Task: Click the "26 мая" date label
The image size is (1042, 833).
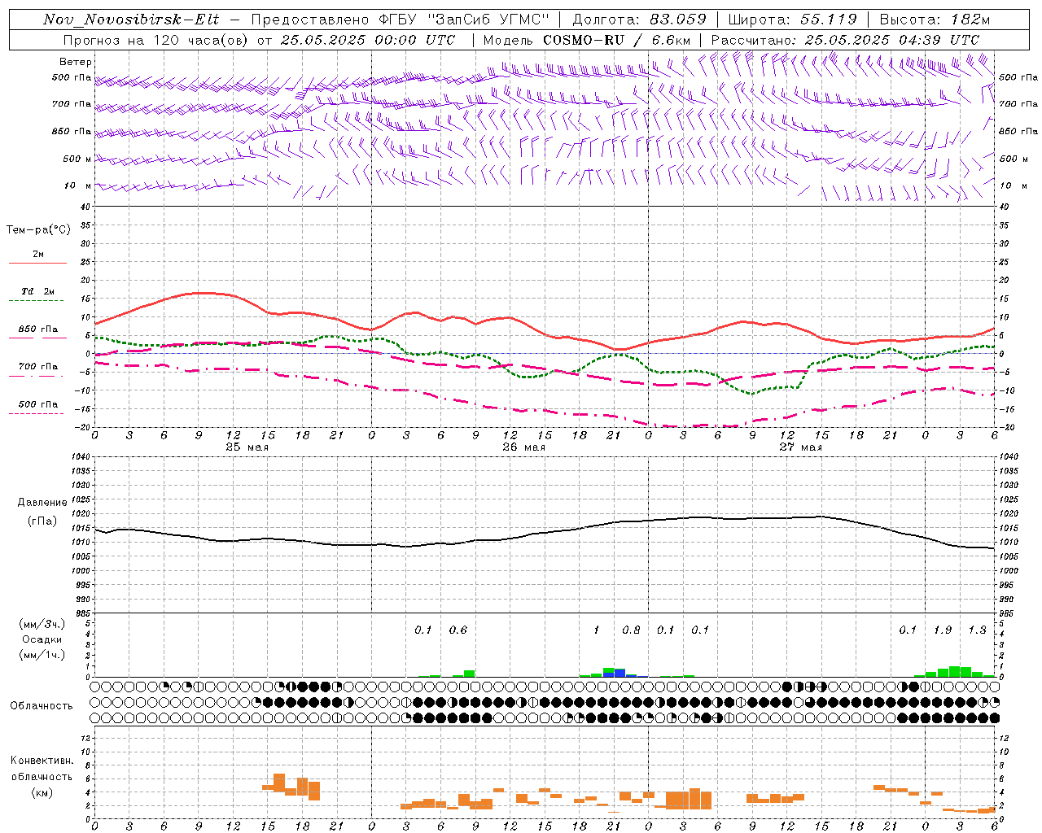Action: [x=523, y=447]
